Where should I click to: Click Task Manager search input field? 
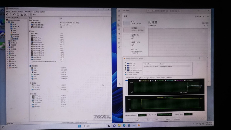tap(164, 11)
